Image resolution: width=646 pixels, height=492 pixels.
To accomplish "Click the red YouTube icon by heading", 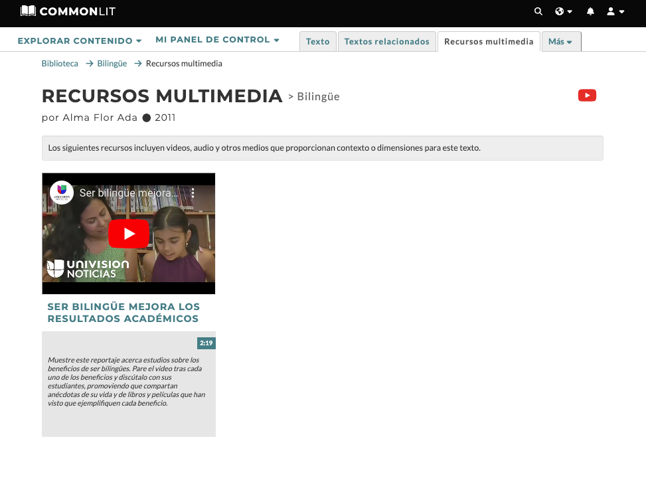I will click(x=587, y=96).
